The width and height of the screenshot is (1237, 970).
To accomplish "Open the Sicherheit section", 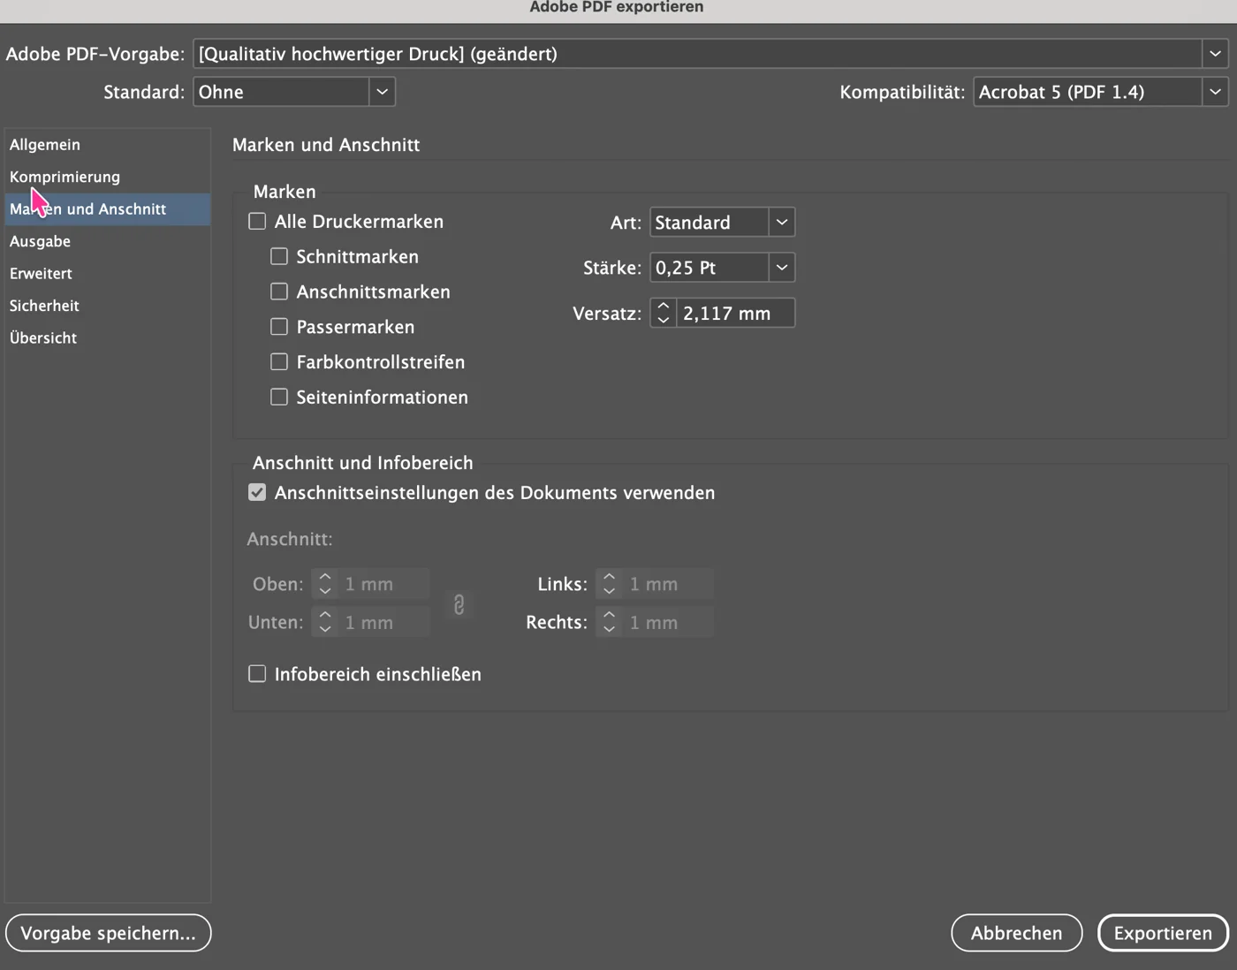I will (x=108, y=306).
